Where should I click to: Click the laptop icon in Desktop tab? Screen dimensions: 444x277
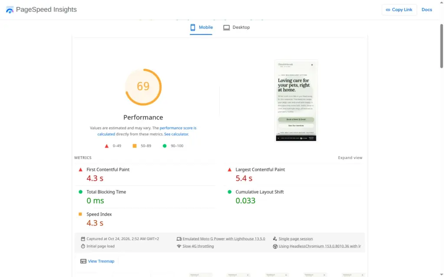tap(226, 27)
